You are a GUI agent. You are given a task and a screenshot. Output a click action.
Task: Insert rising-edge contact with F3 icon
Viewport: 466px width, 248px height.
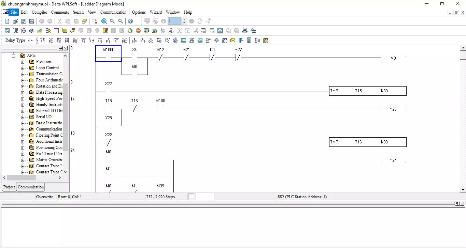(x=59, y=40)
